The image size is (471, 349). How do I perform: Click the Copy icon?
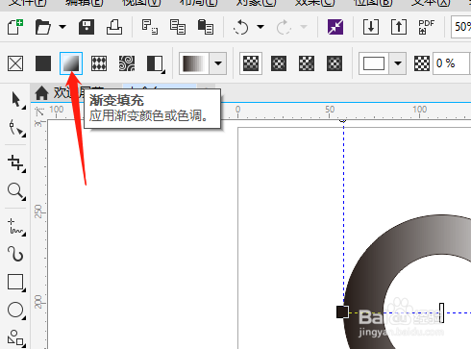178,27
